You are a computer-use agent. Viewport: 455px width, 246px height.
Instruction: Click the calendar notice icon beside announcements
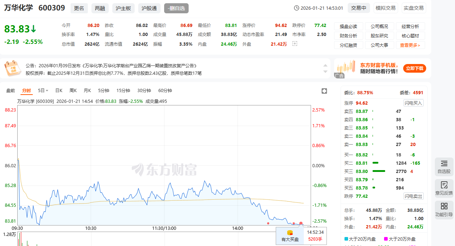click(13, 69)
